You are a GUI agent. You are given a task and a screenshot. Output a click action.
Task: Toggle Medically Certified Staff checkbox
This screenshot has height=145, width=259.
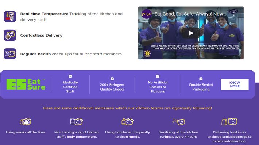70,76
